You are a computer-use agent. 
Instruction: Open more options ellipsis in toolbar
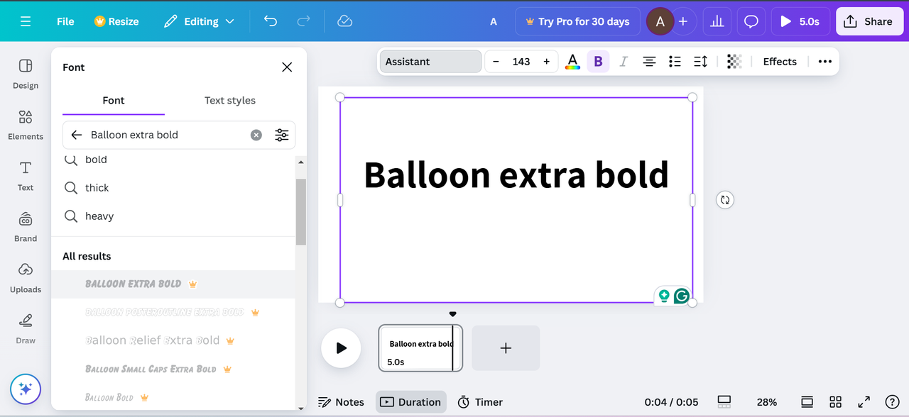click(x=824, y=62)
